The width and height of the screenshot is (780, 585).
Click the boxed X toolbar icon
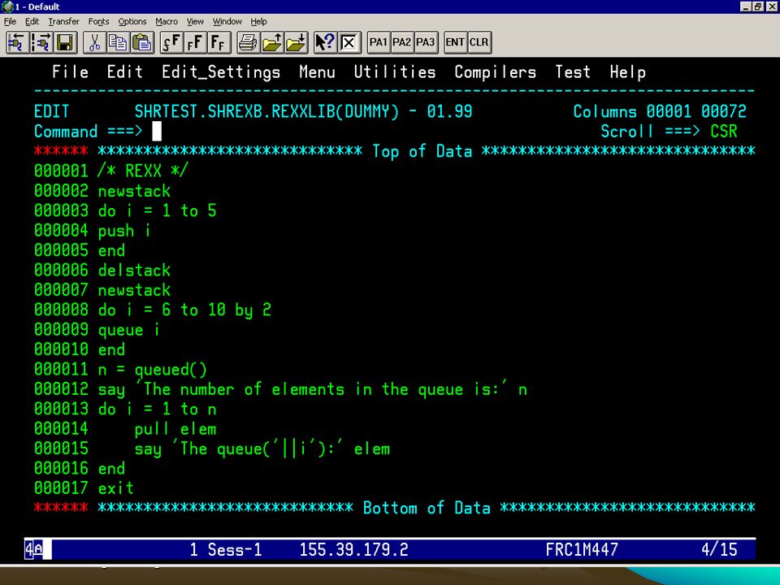point(349,42)
